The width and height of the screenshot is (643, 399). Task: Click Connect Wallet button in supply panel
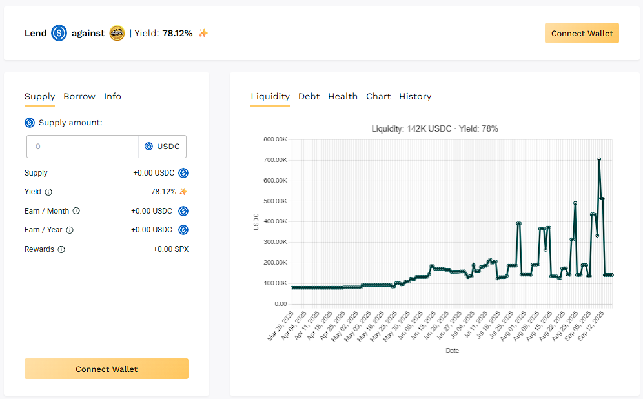[107, 369]
